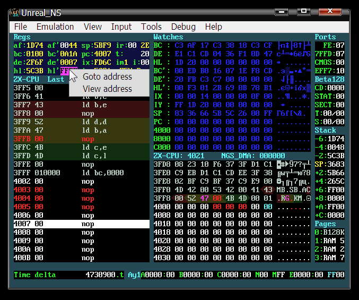Minimize the Unreal_NS window
The height and width of the screenshot is (300, 359).
coord(282,12)
